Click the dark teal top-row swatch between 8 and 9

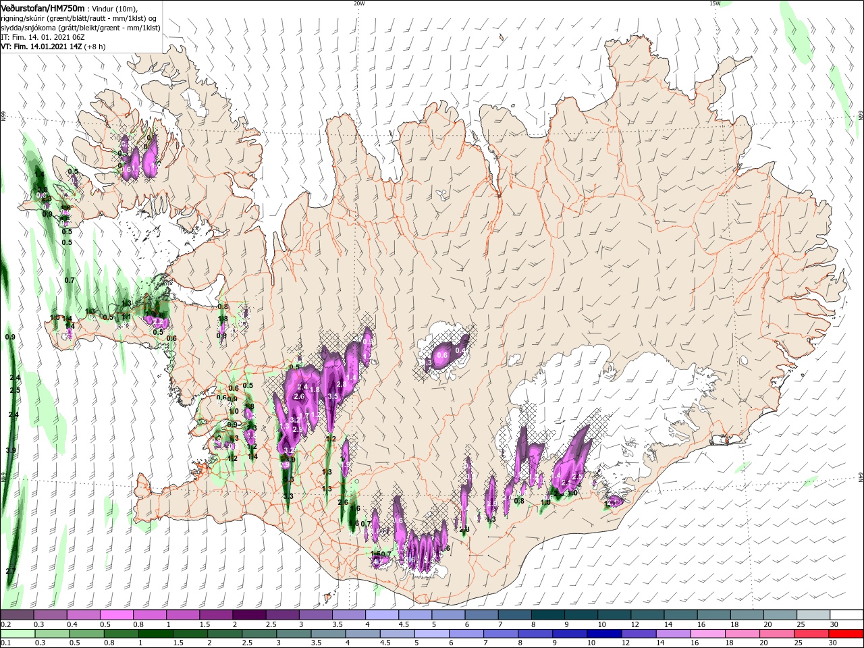(548, 615)
